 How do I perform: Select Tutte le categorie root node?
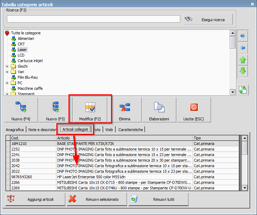pos(26,33)
